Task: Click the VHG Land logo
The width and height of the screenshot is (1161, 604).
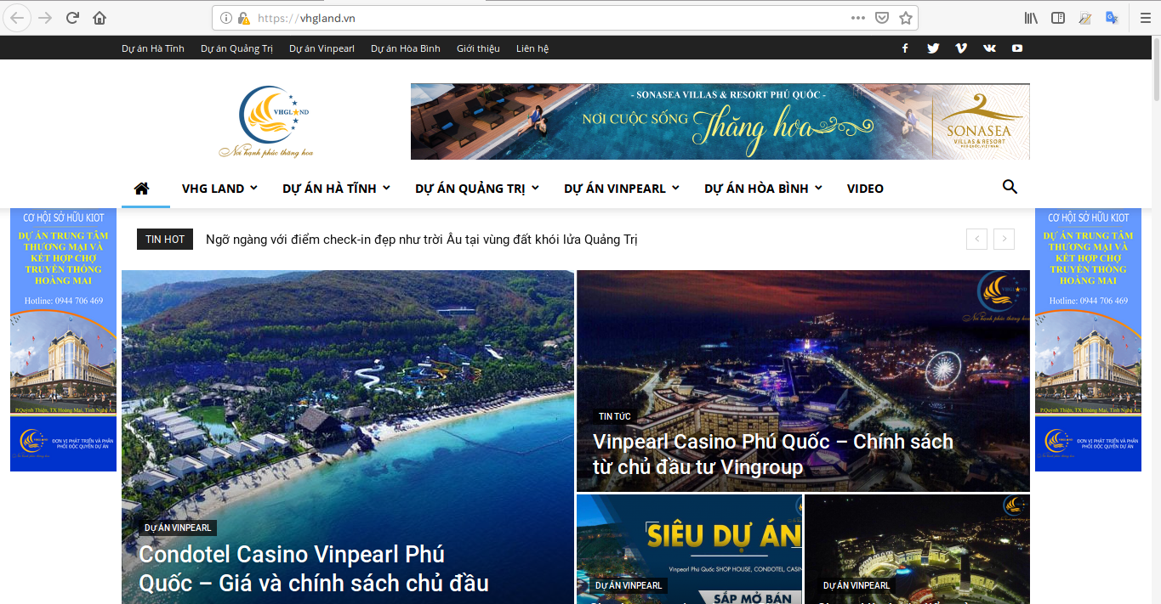Action: tap(266, 121)
